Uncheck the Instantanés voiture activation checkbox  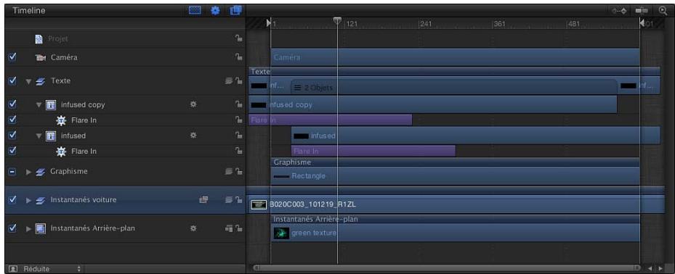click(x=12, y=200)
